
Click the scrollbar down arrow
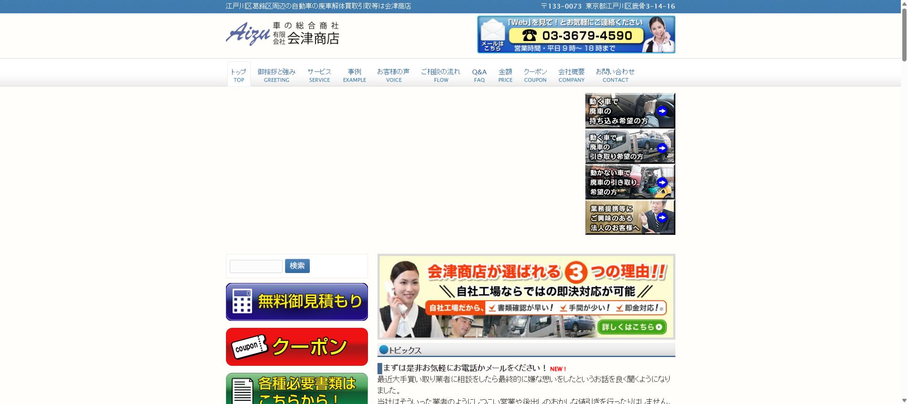(904, 400)
